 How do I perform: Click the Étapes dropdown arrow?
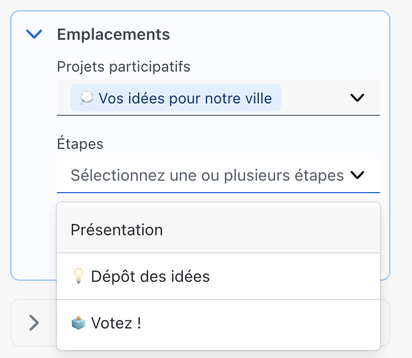click(357, 176)
